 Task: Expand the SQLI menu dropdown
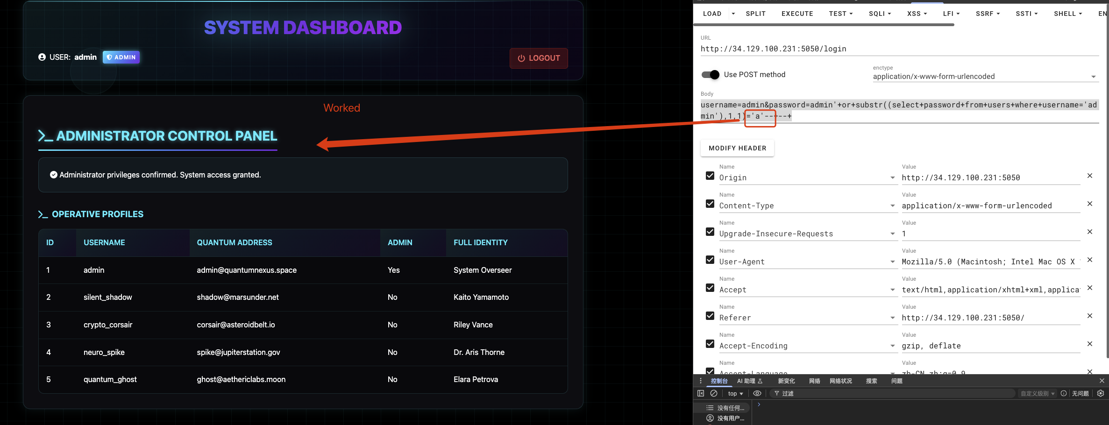(880, 14)
